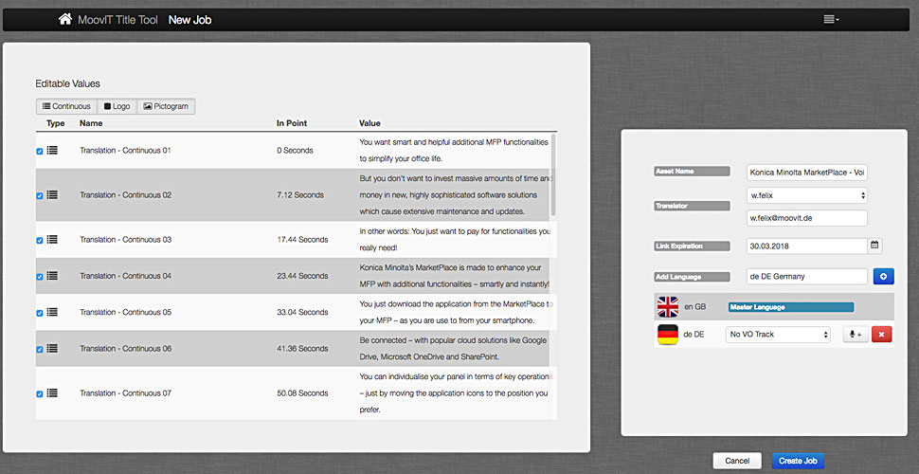
Task: Click the MoovIT Title Tool link
Action: (117, 20)
